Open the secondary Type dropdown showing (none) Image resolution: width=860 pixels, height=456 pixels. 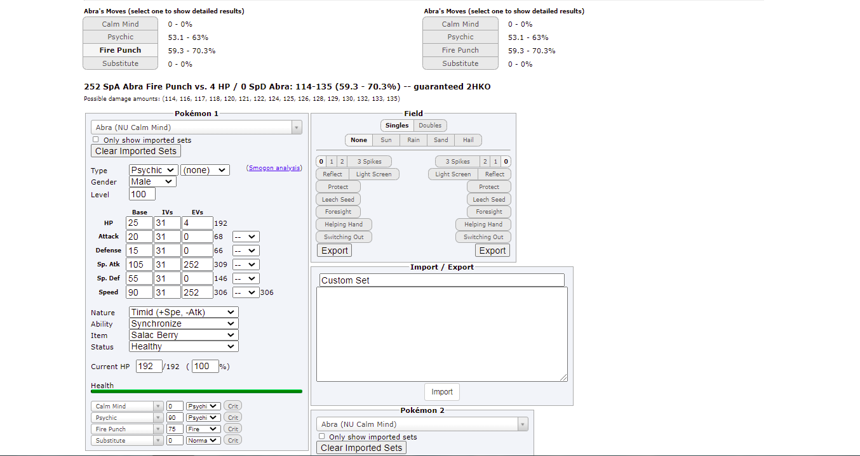(x=205, y=170)
